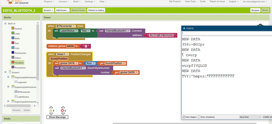Open the Dictionaries blocks drawer

point(20,53)
